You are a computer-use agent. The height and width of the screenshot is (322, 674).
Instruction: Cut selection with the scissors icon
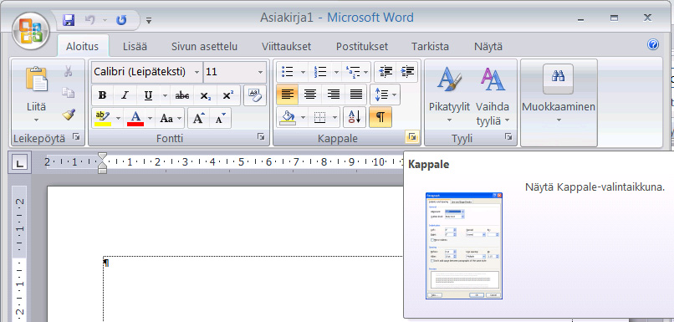pyautogui.click(x=68, y=71)
